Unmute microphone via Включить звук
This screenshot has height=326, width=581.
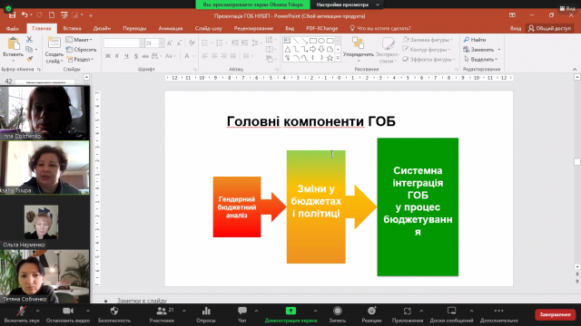point(22,314)
